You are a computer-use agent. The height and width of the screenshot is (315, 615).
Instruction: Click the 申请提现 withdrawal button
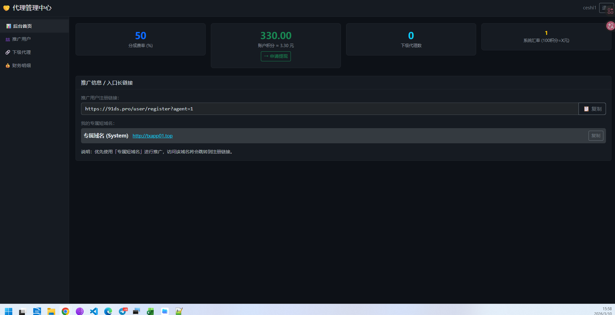[276, 56]
